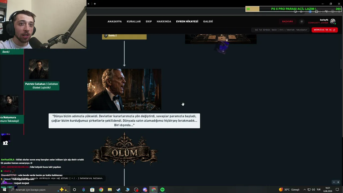The height and width of the screenshot is (193, 343).
Task: Select the Patrick Callahan portrait
Action: [x=39, y=69]
